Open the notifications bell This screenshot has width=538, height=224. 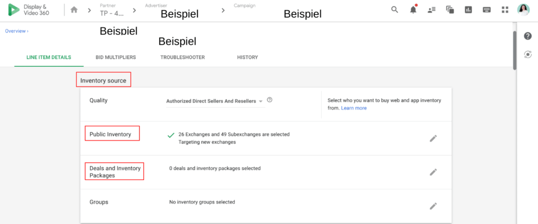click(413, 9)
